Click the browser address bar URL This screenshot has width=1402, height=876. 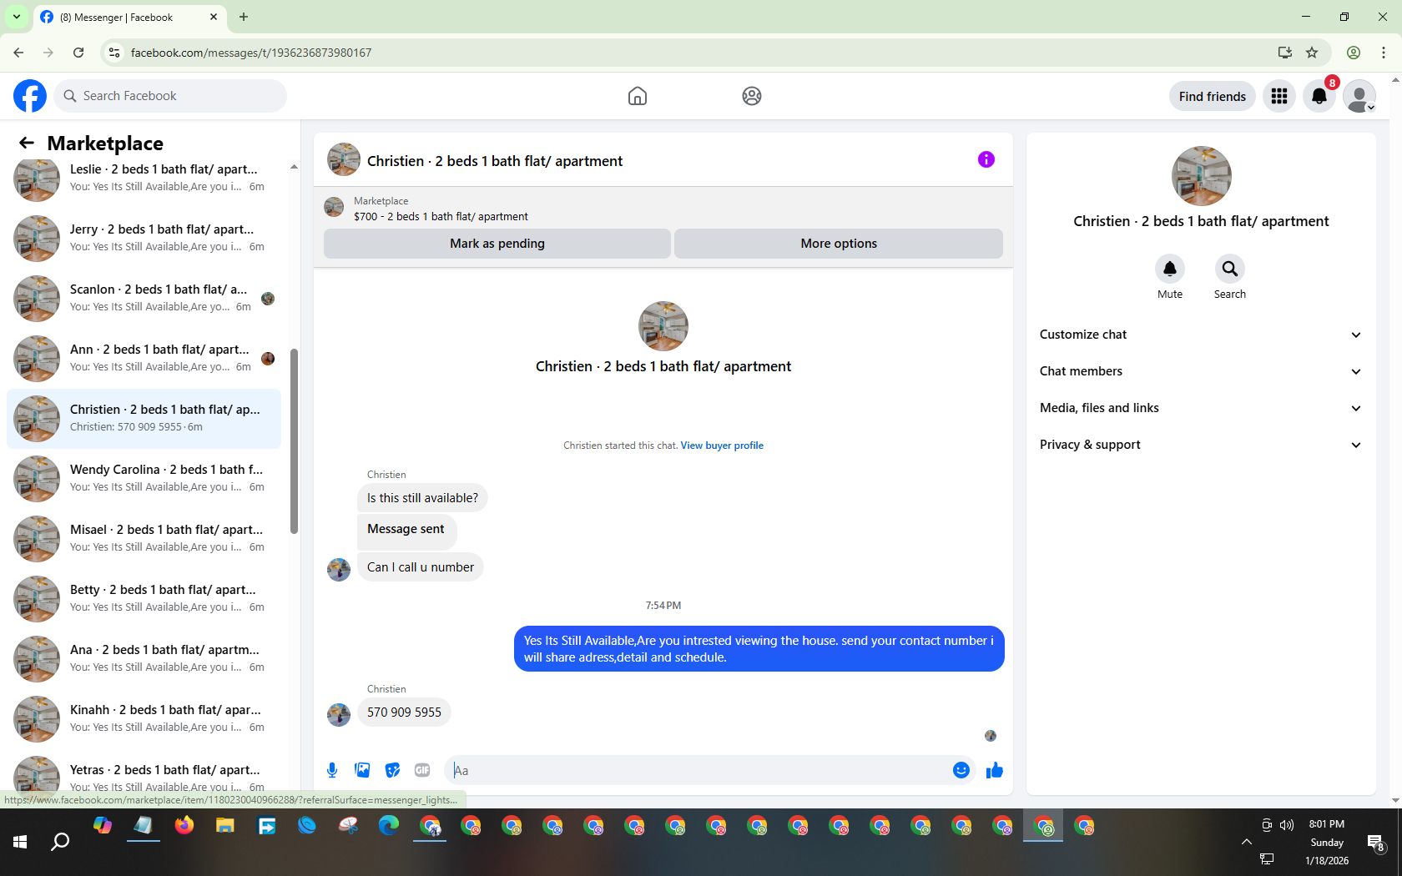[x=251, y=53]
